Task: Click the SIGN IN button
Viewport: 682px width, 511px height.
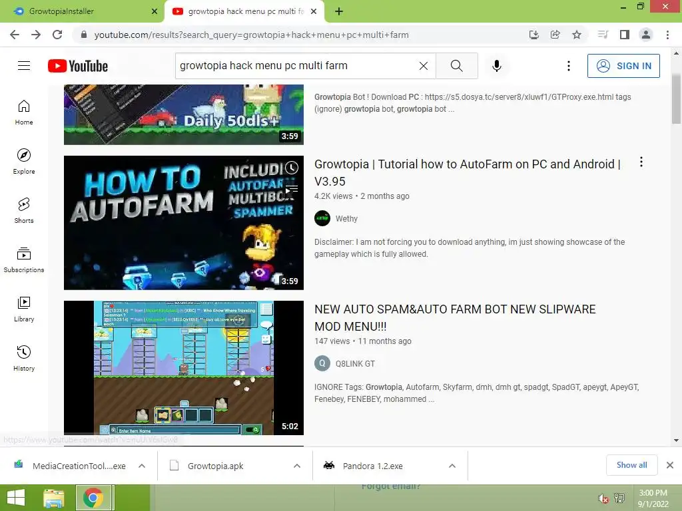Action: 623,66
